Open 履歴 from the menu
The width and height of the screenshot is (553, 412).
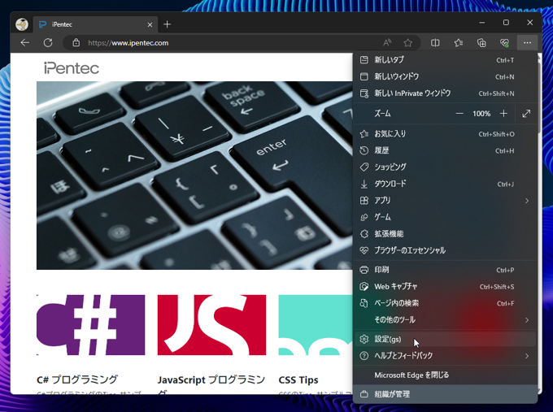pyautogui.click(x=445, y=150)
